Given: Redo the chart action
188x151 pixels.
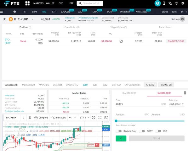Looking at the screenshot, I should pyautogui.click(x=75, y=118).
